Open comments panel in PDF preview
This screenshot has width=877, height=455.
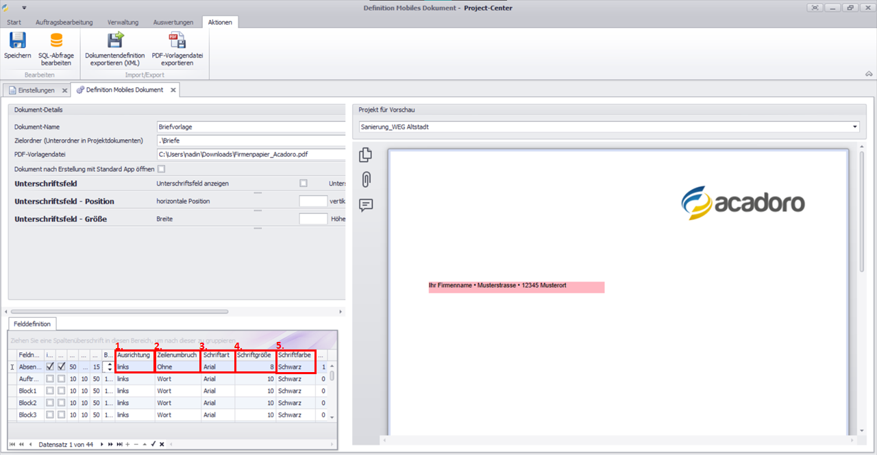(x=366, y=205)
